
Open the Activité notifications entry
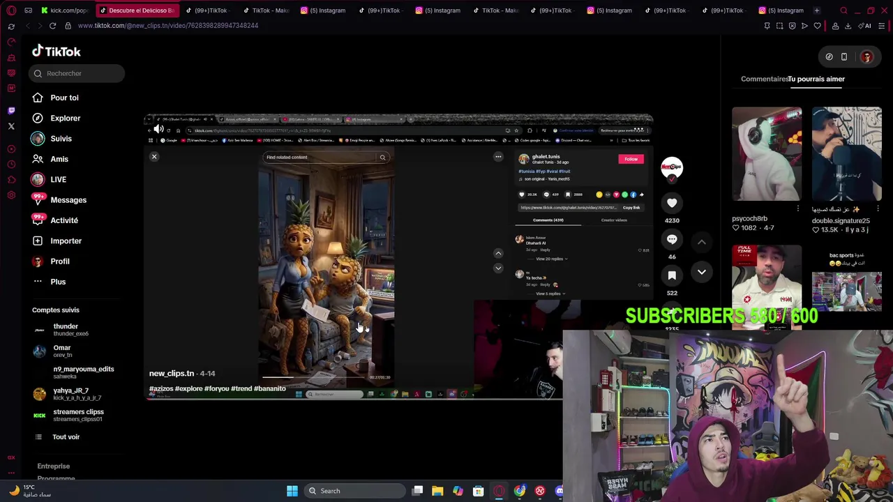pos(63,220)
